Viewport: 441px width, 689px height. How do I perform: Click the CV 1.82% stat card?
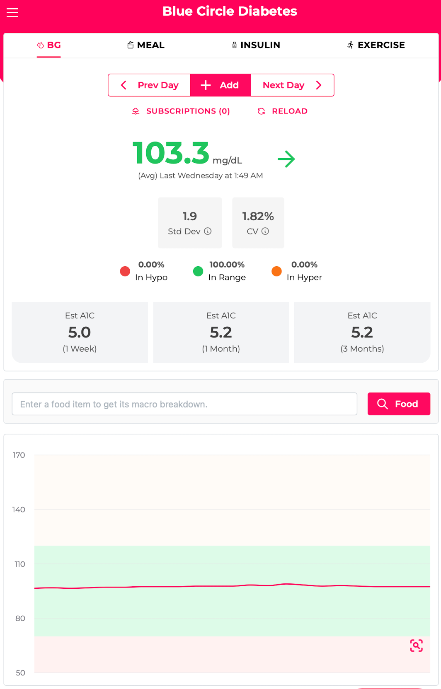(x=258, y=223)
